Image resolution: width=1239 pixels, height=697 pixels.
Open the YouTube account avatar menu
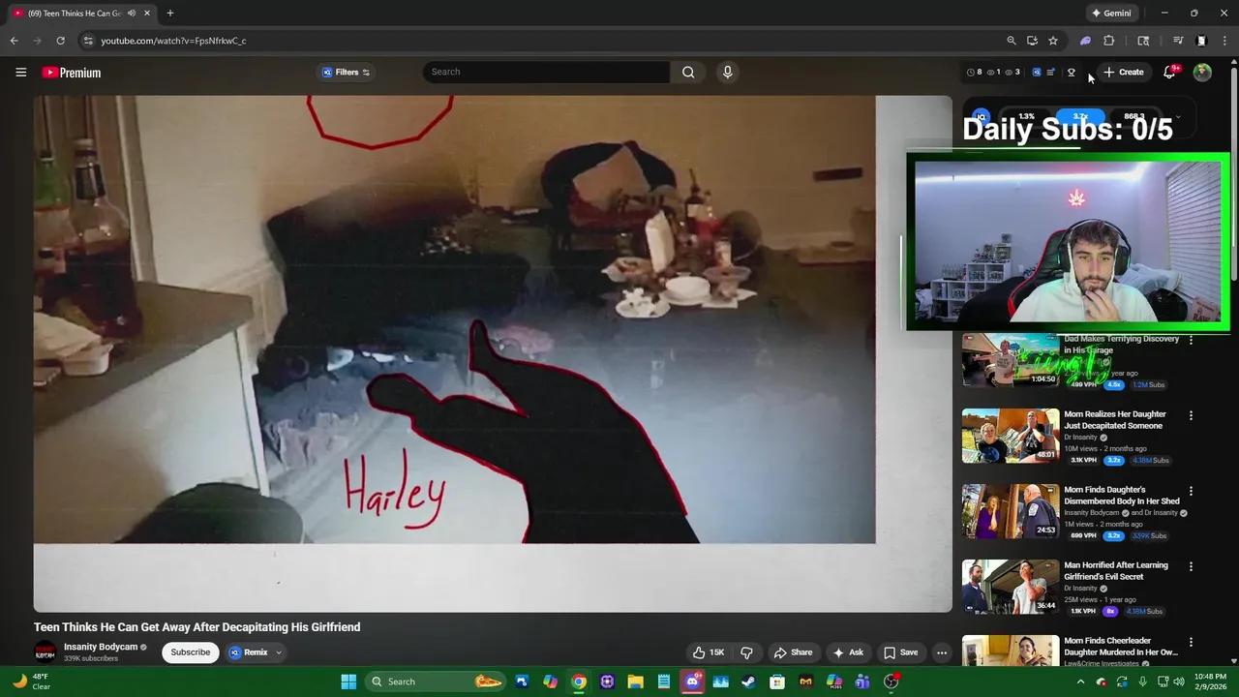[x=1202, y=73]
